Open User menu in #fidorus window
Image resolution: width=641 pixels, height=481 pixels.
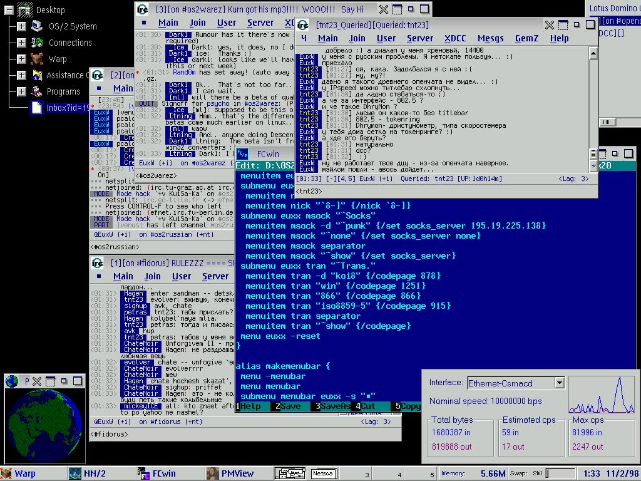point(182,276)
